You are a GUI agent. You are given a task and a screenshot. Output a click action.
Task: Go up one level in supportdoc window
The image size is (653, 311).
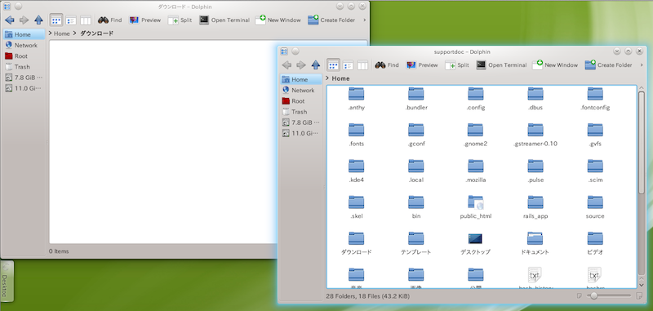[x=316, y=65]
